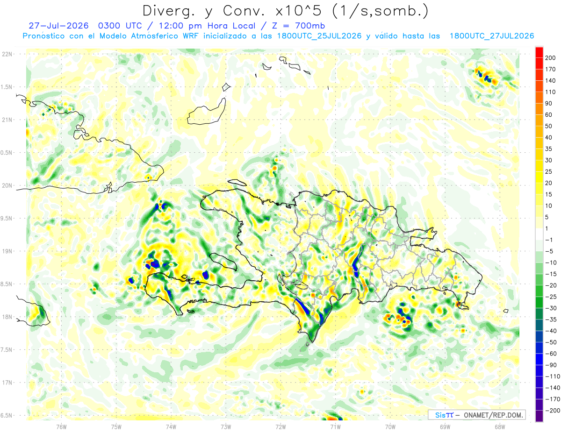This screenshot has width=561, height=433.
Task: Click the latitude label '21N'
Action: click(x=7, y=120)
